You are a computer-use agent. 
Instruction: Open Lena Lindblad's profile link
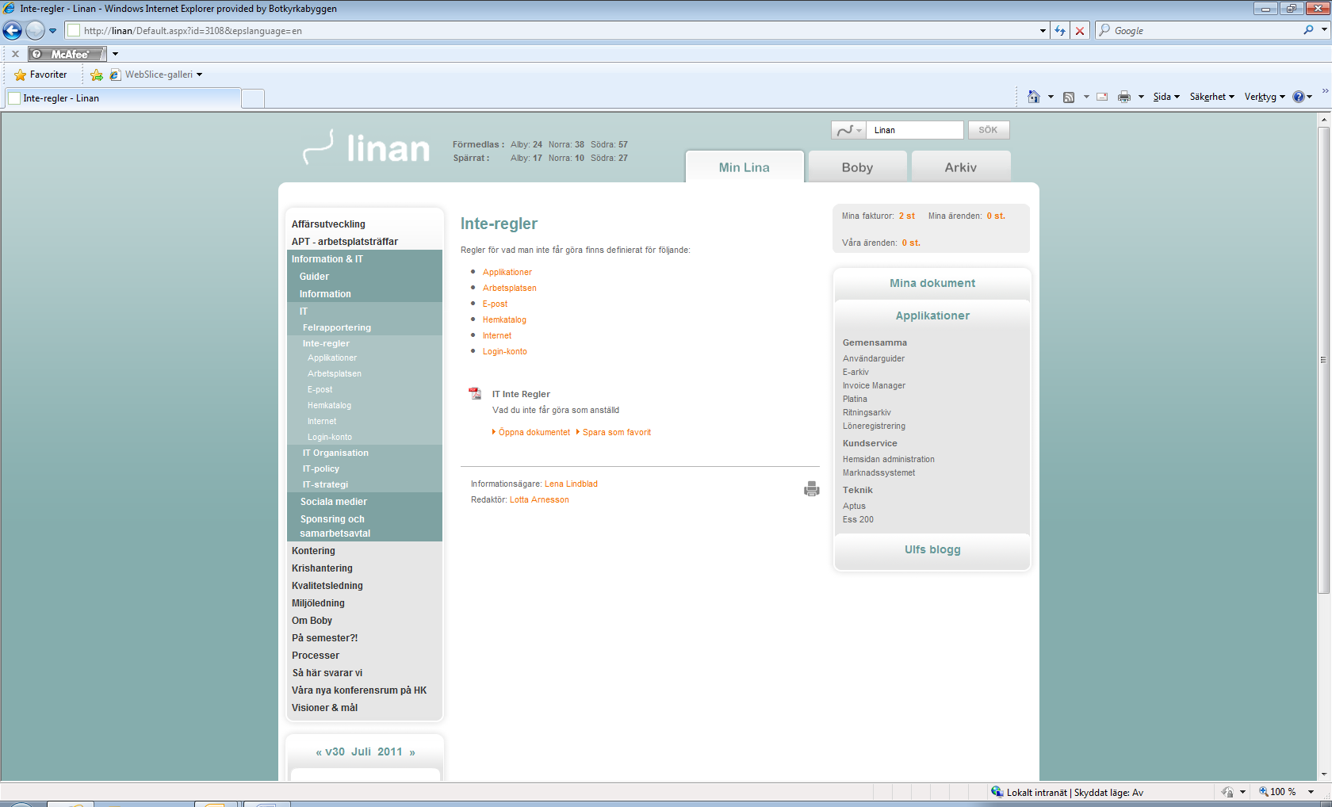(x=571, y=484)
